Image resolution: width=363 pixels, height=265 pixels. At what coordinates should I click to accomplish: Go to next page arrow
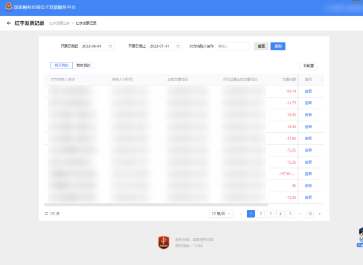pyautogui.click(x=320, y=213)
